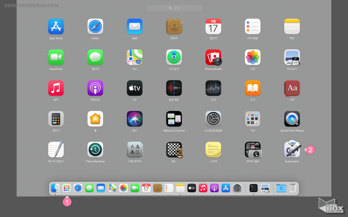Viewport: 348px width, 217px height.
Task: Launch Mission Control
Action: pyautogui.click(x=174, y=119)
